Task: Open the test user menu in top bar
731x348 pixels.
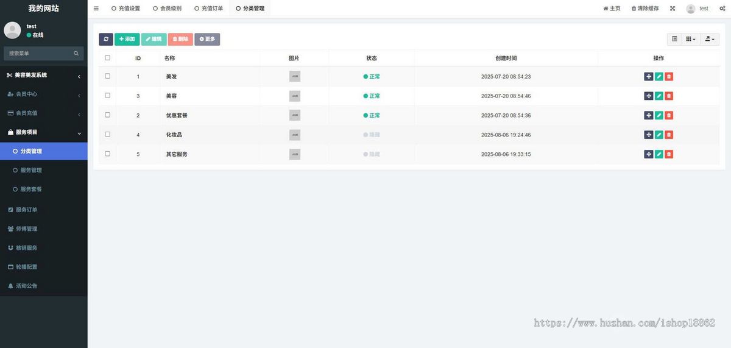Action: 697,9
